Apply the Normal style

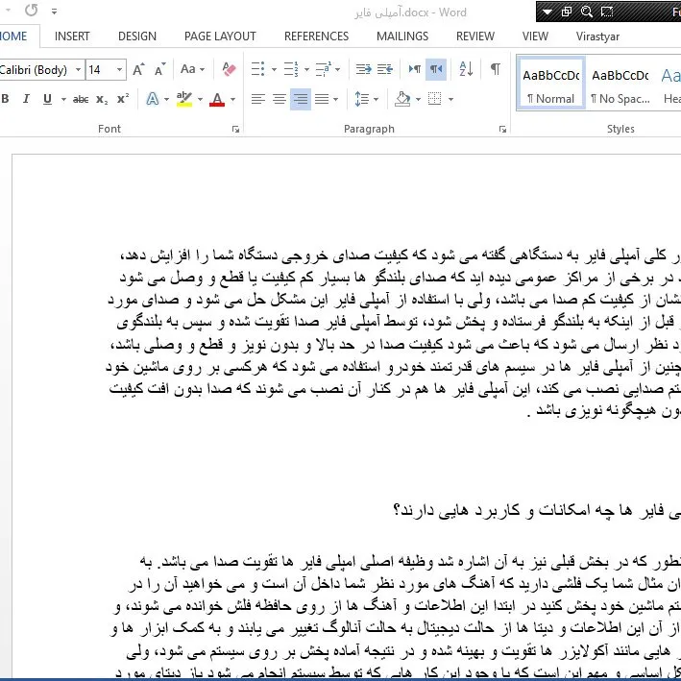click(x=550, y=85)
